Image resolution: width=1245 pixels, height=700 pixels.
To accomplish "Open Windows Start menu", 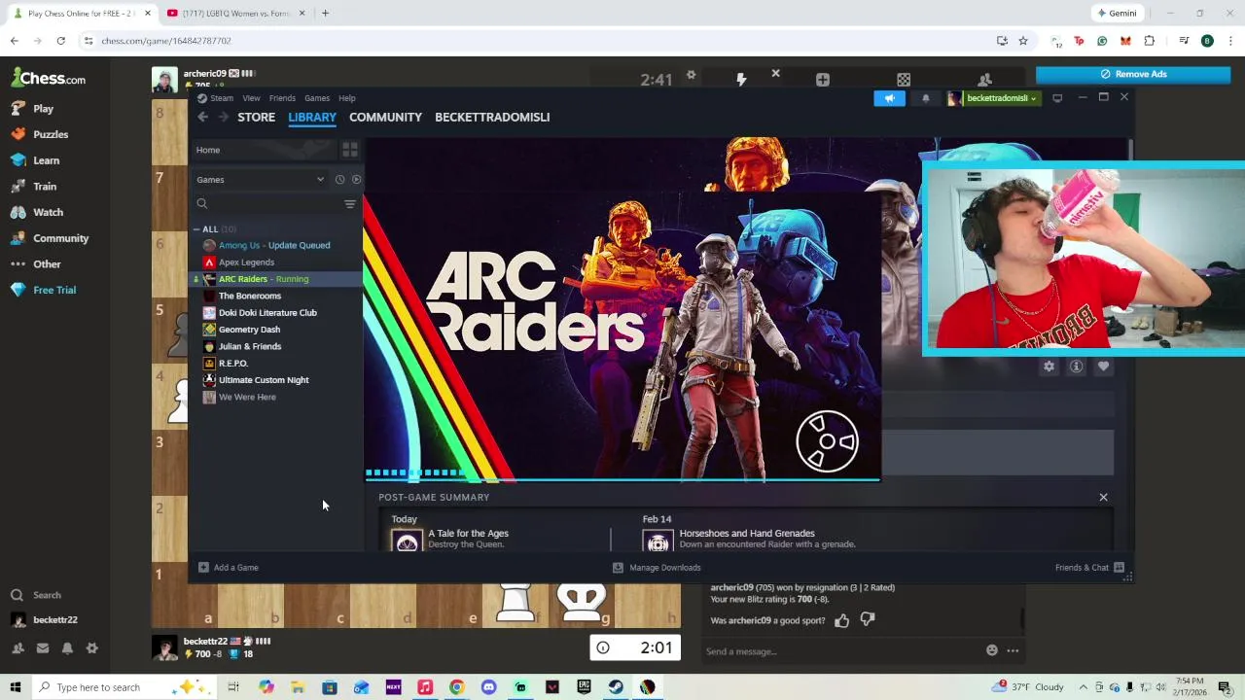I will (x=15, y=687).
